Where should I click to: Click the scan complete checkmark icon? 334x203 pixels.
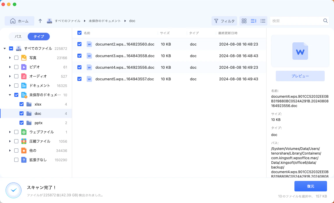pyautogui.click(x=14, y=190)
